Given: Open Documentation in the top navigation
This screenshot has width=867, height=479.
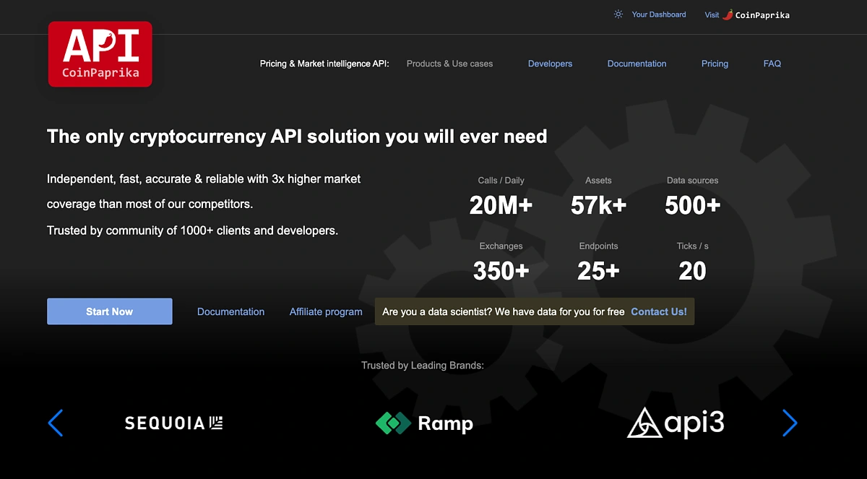Looking at the screenshot, I should click(x=637, y=64).
